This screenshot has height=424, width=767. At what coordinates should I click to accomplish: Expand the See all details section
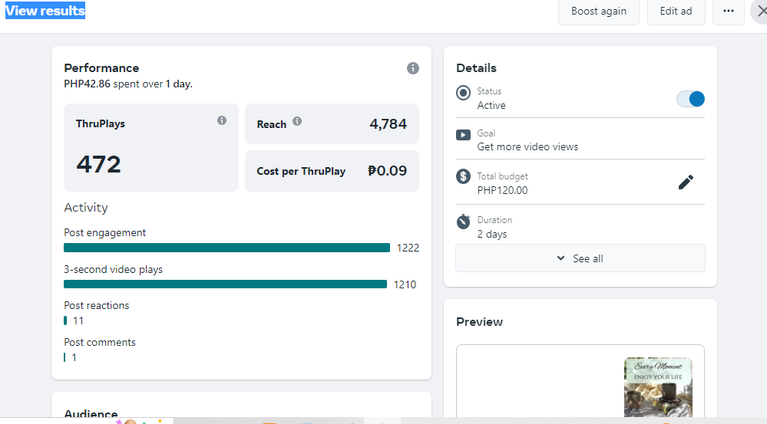pos(580,258)
